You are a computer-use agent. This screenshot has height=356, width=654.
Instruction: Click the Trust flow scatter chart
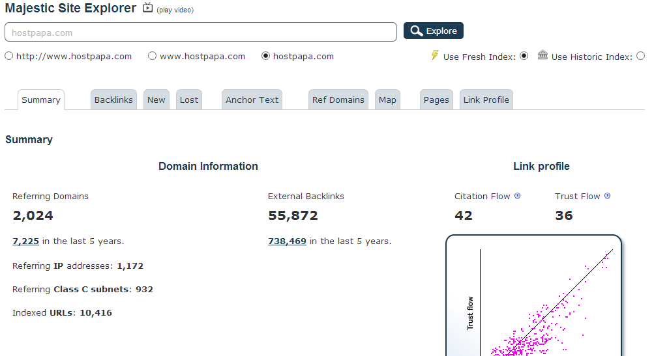click(533, 295)
